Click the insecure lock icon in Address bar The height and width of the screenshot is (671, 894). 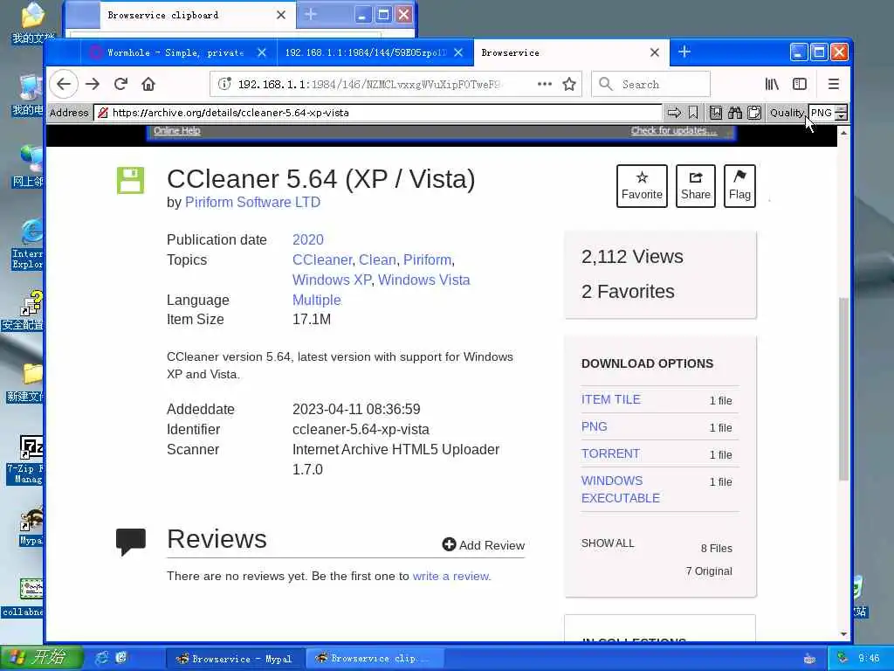(103, 113)
